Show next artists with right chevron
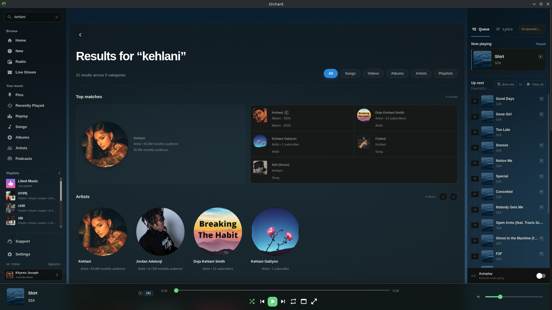This screenshot has height=310, width=552. click(453, 197)
